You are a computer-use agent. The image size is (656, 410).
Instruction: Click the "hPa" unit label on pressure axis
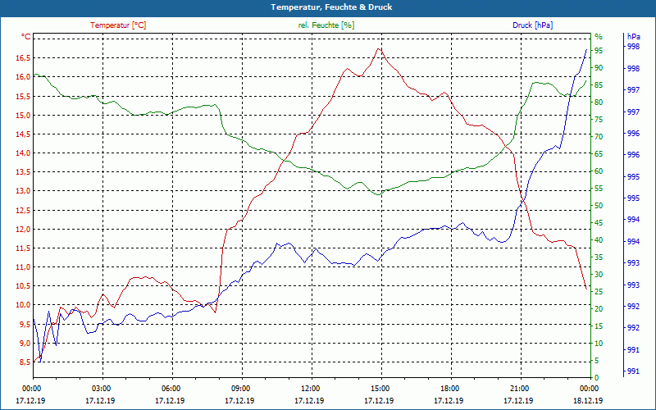(633, 37)
